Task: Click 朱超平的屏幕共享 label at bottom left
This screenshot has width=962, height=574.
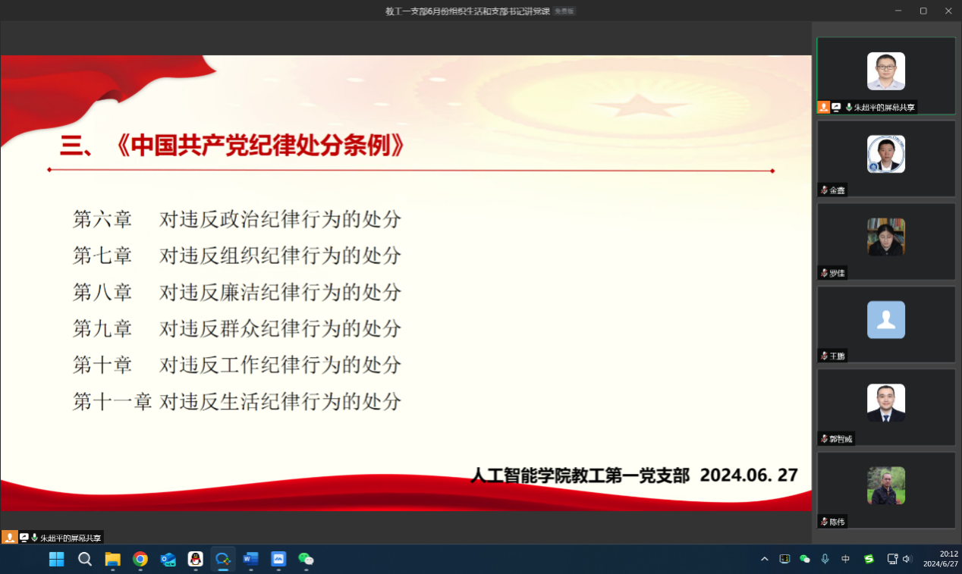Action: click(x=70, y=538)
